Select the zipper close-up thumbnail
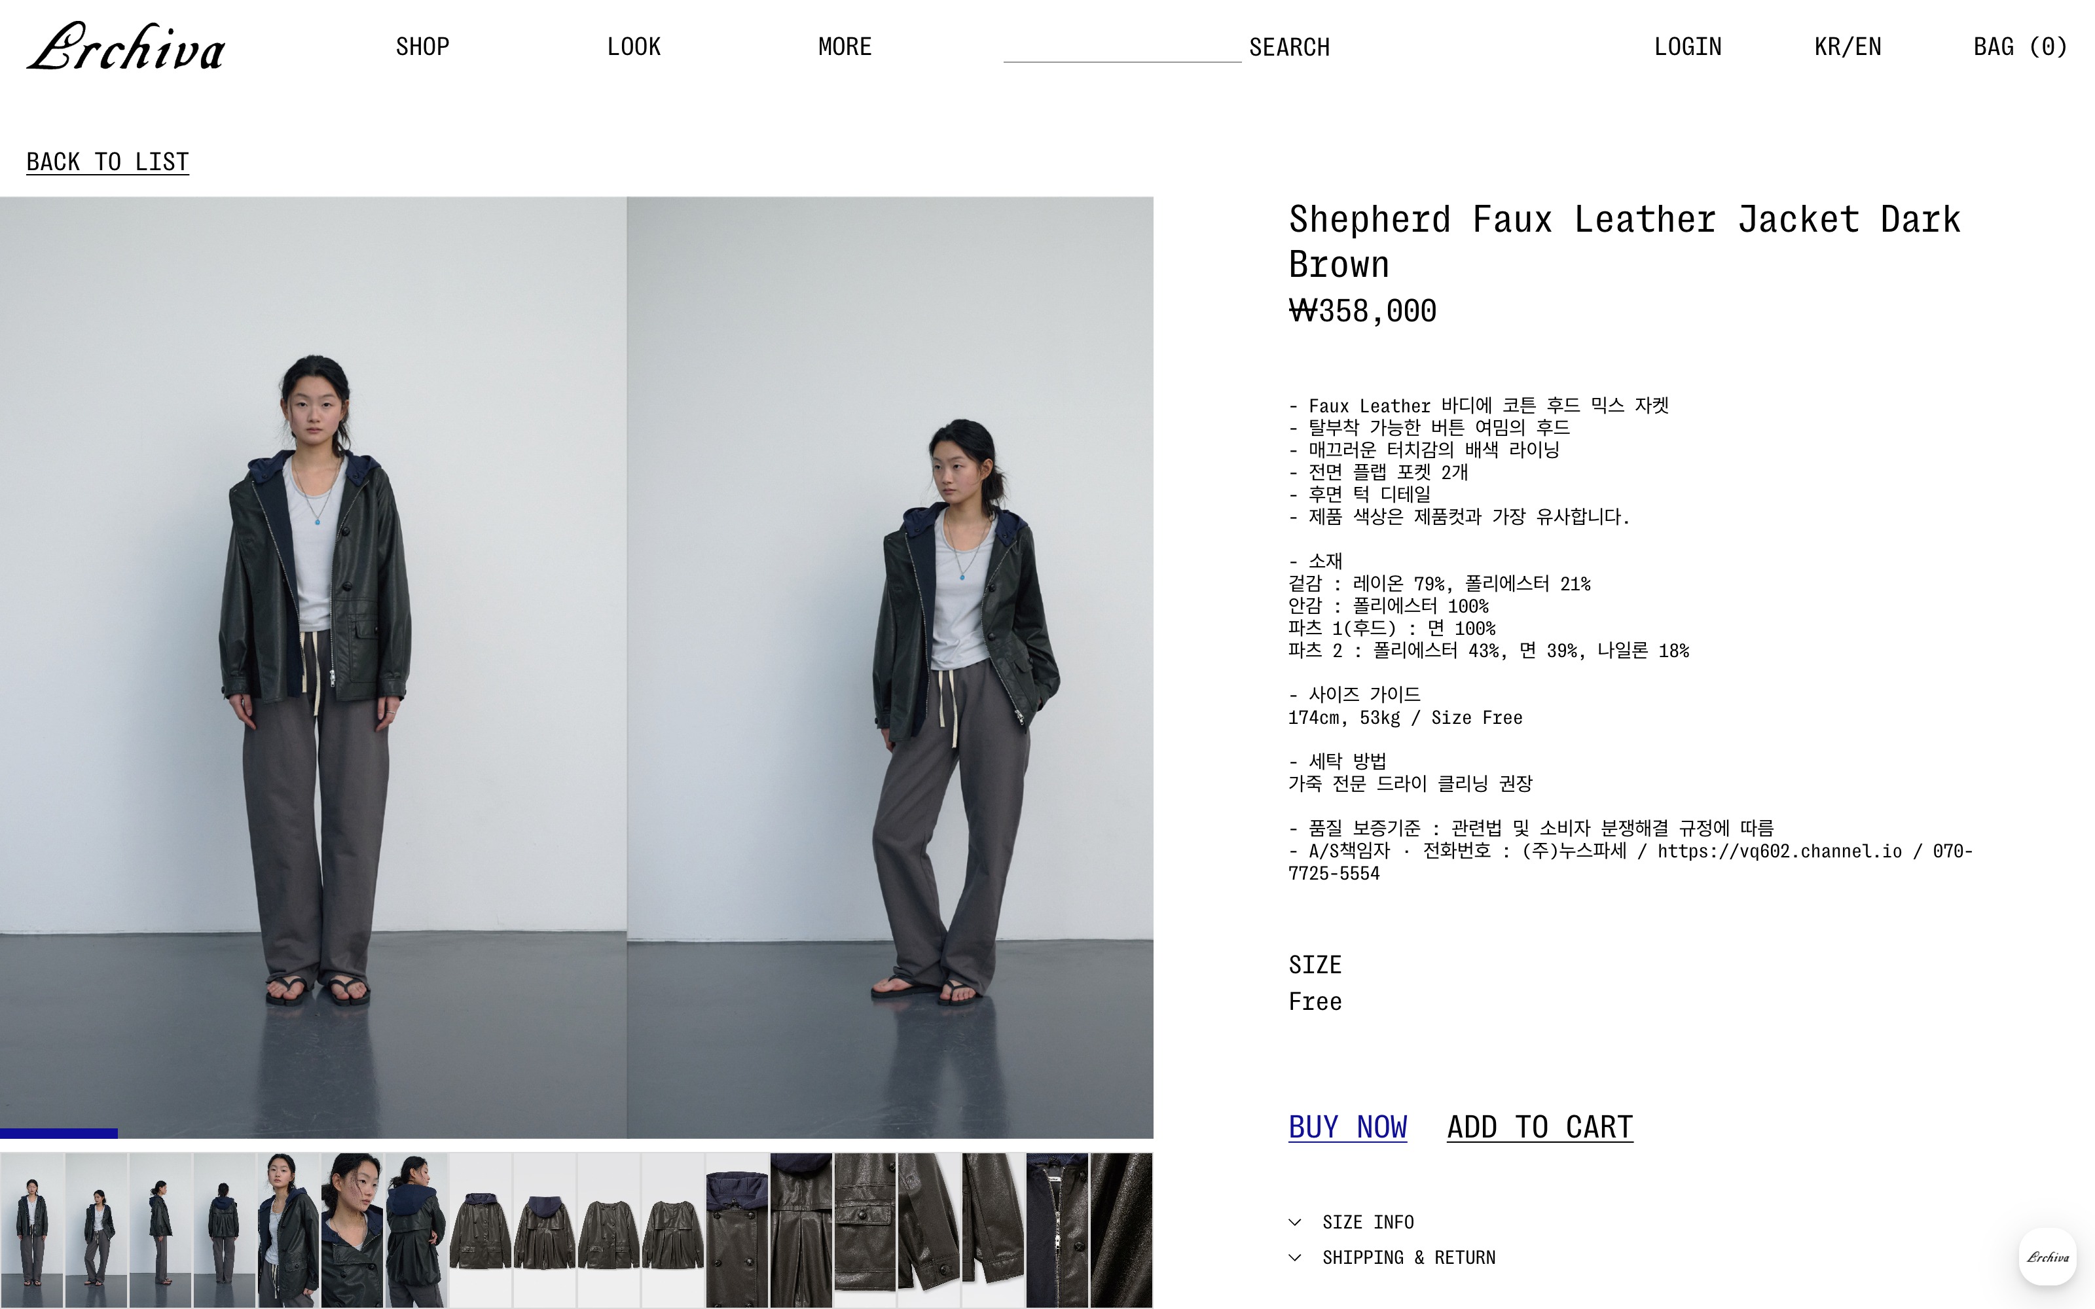This screenshot has width=2095, height=1309. (1057, 1229)
